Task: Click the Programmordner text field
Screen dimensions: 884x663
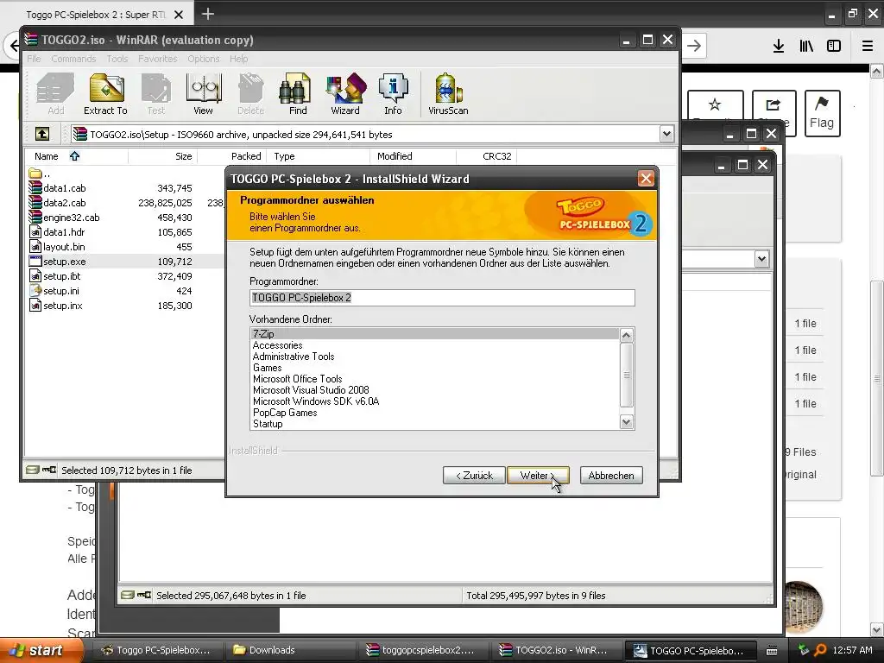Action: 442,298
